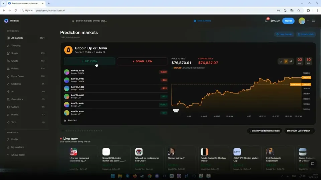Image resolution: width=321 pixels, height=180 pixels.
Task: Click the How to trade pill button
Action: (306, 34)
